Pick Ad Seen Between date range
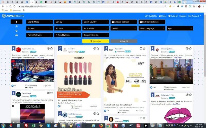 tap(124, 22)
